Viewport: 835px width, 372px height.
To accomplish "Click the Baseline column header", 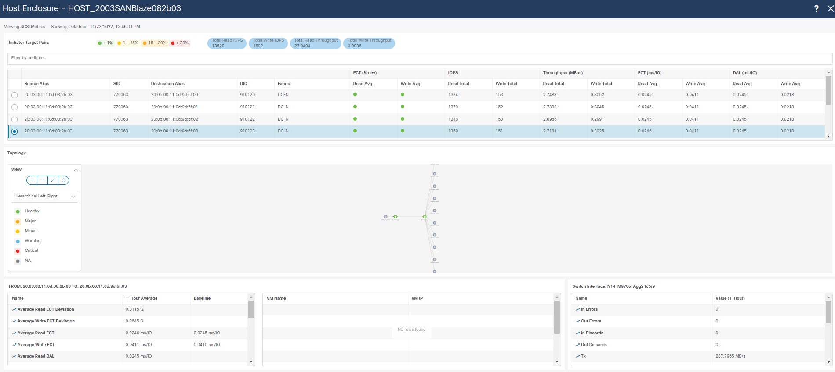I will (x=202, y=298).
